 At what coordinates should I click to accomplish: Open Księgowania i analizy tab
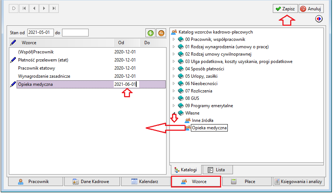click(x=298, y=182)
